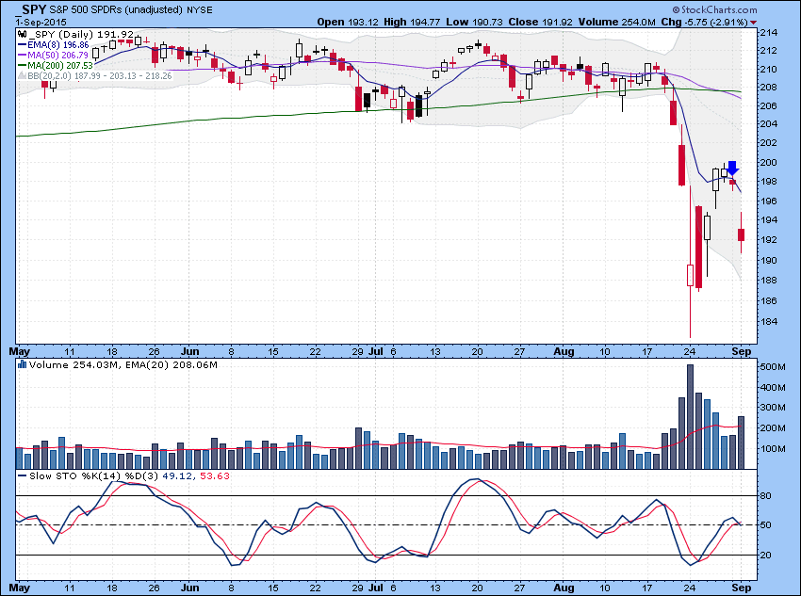Click the StockCharts.com copyright link

(x=714, y=9)
